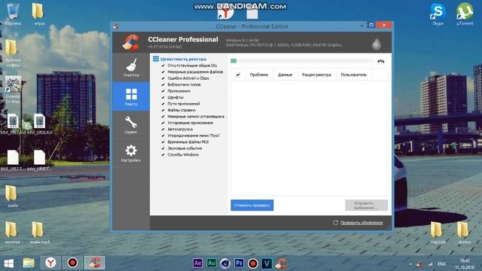Open the фотки folder on desktop

(x=464, y=233)
